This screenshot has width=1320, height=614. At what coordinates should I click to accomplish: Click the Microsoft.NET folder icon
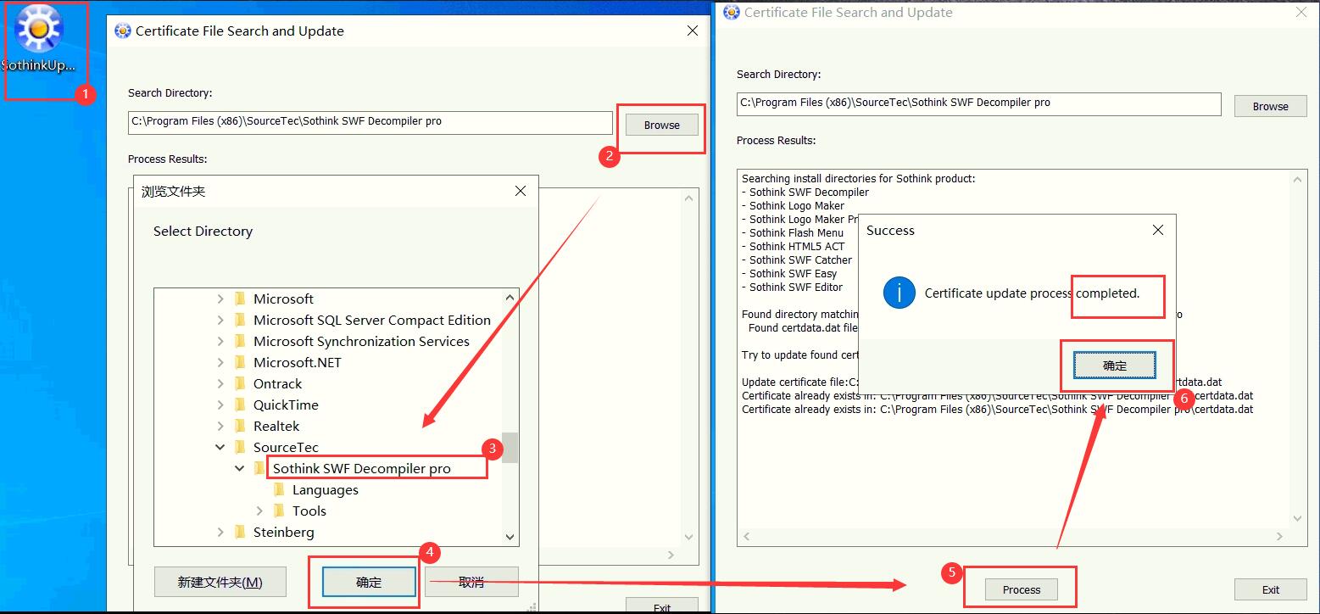tap(240, 362)
